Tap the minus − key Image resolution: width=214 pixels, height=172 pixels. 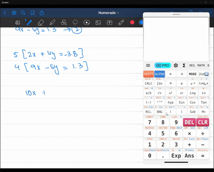(x=203, y=145)
